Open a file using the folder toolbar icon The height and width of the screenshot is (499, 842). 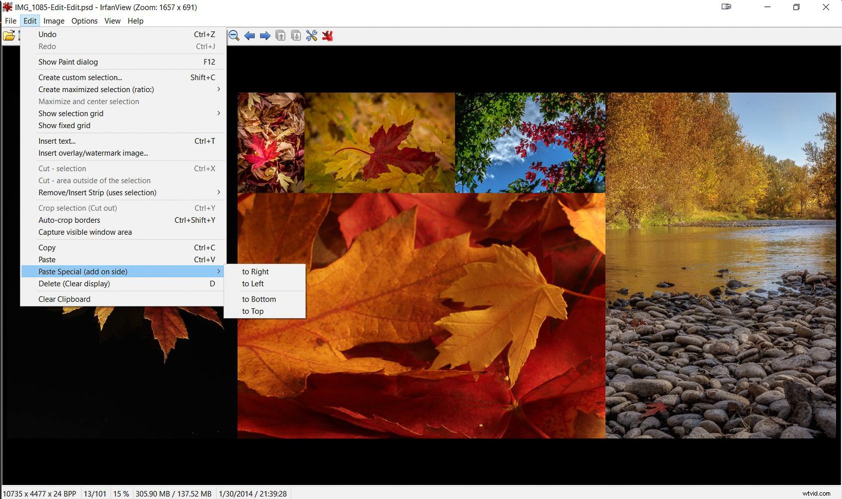point(10,35)
